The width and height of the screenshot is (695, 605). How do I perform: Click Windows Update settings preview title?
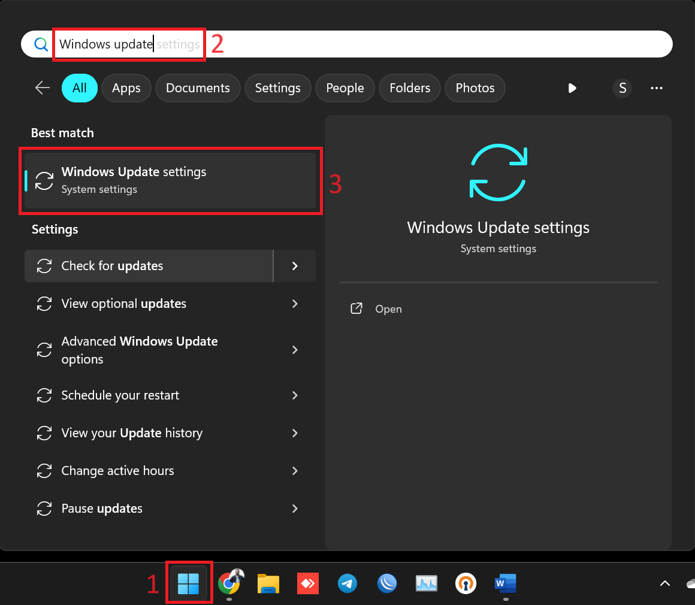[x=498, y=228]
